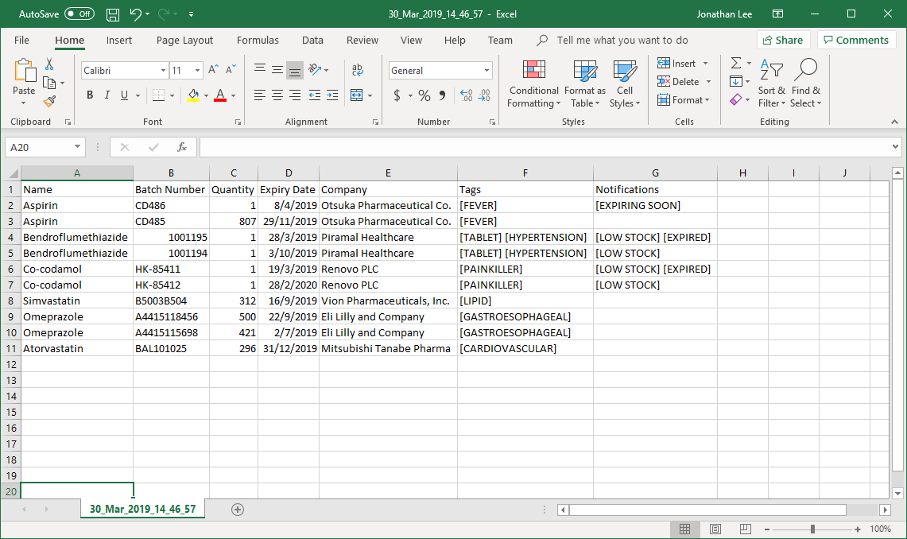Toggle Center horizontal alignment

click(x=277, y=95)
